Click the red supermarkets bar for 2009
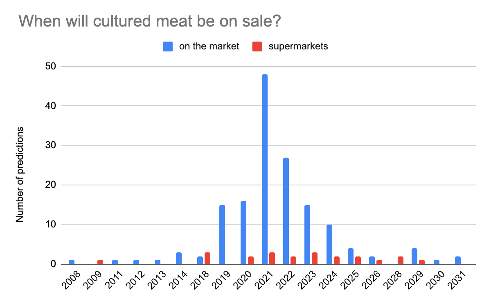 coord(100,262)
